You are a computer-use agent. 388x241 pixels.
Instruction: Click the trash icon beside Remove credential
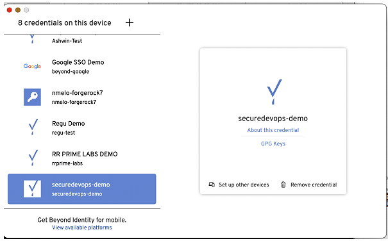coord(283,185)
